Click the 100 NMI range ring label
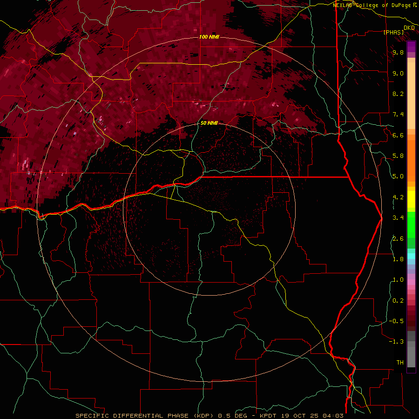Image resolution: width=419 pixels, height=419 pixels. point(209,37)
